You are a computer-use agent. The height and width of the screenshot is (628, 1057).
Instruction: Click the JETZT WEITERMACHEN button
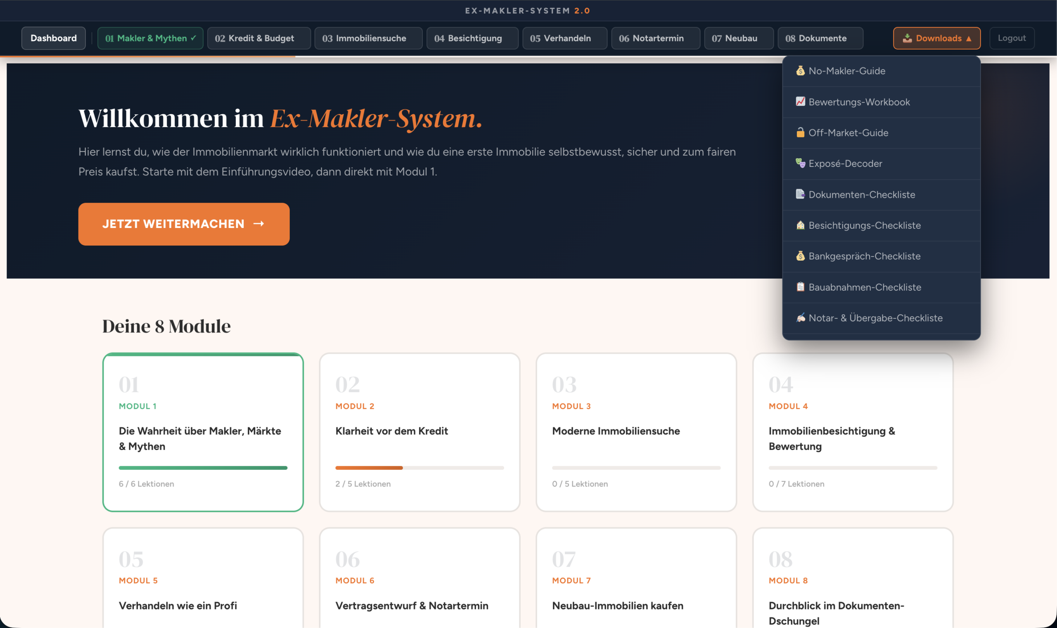[x=184, y=224]
